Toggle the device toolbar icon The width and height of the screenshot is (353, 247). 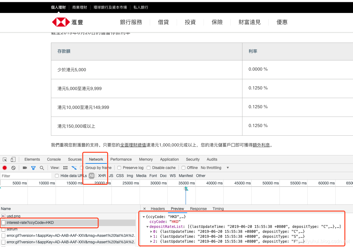(x=13, y=159)
